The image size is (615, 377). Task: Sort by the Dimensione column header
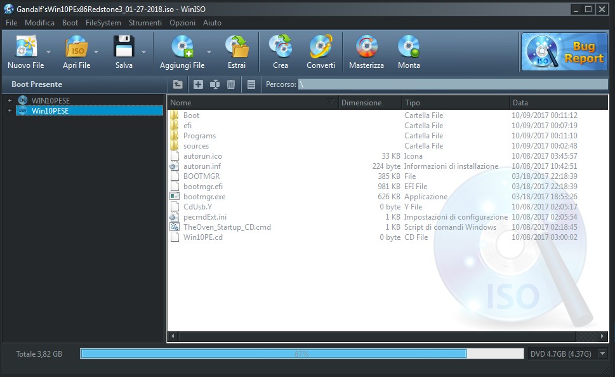pyautogui.click(x=370, y=102)
